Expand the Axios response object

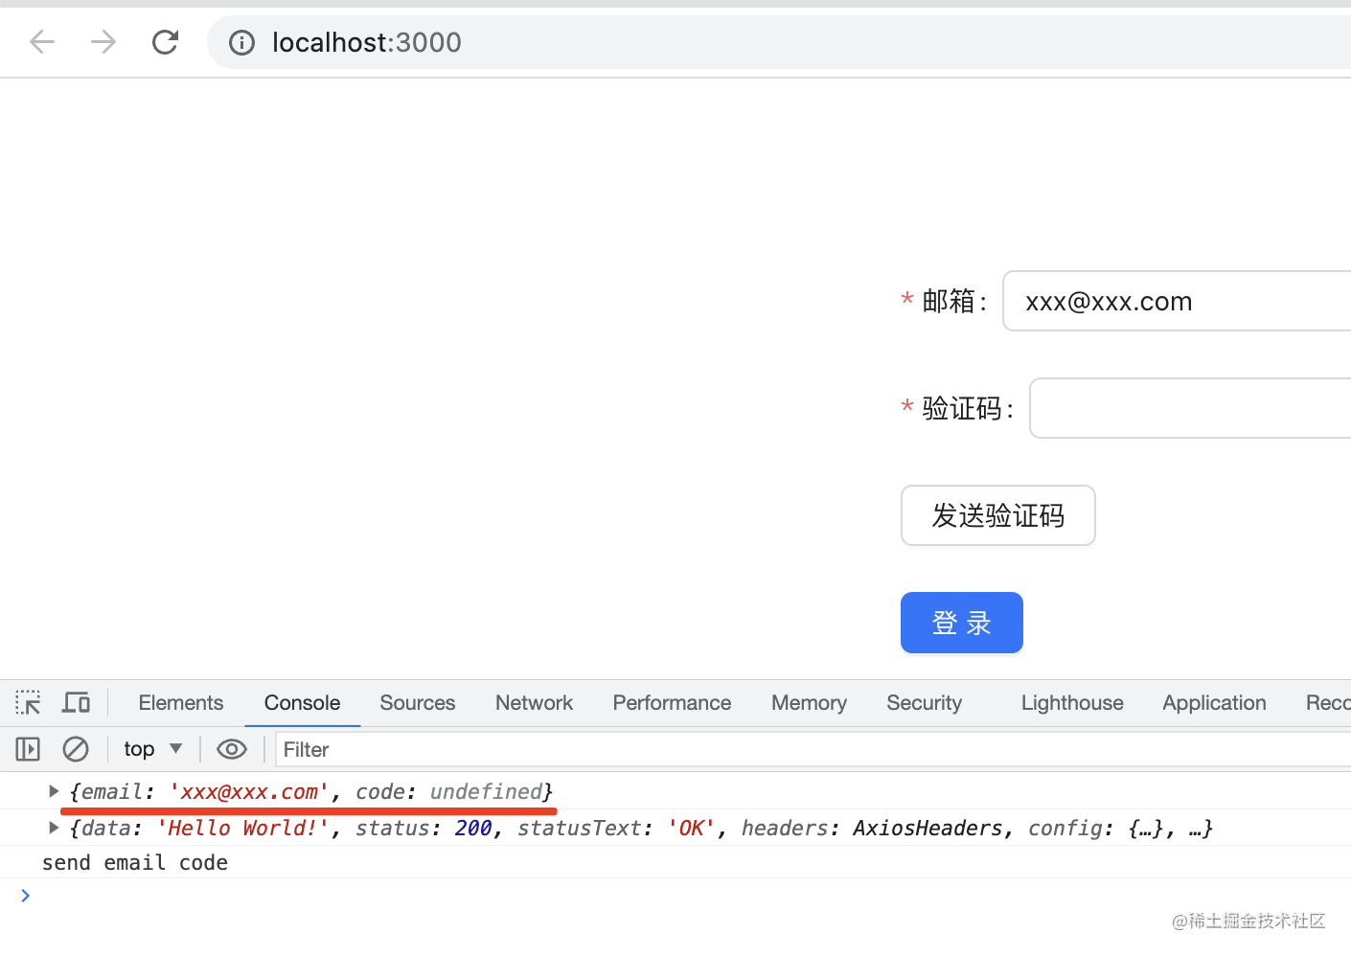tap(54, 828)
